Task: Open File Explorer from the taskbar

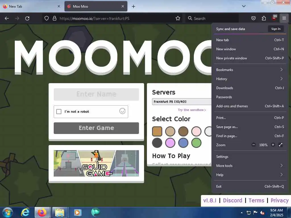Action: (x=60, y=212)
